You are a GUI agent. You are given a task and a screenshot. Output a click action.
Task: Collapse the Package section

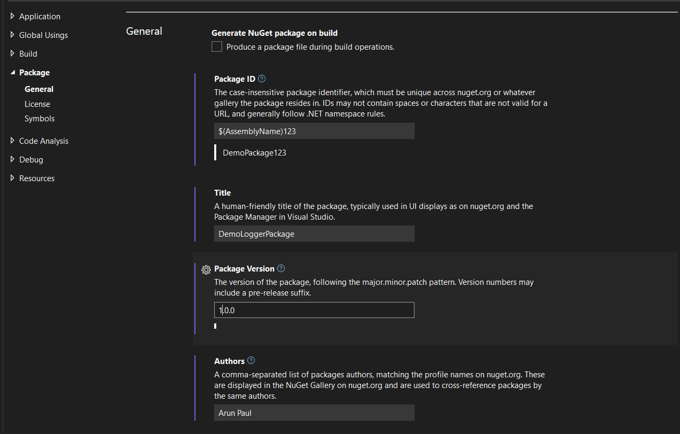click(13, 73)
